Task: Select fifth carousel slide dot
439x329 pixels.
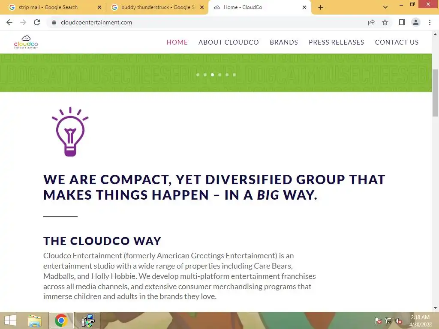Action: click(x=227, y=75)
